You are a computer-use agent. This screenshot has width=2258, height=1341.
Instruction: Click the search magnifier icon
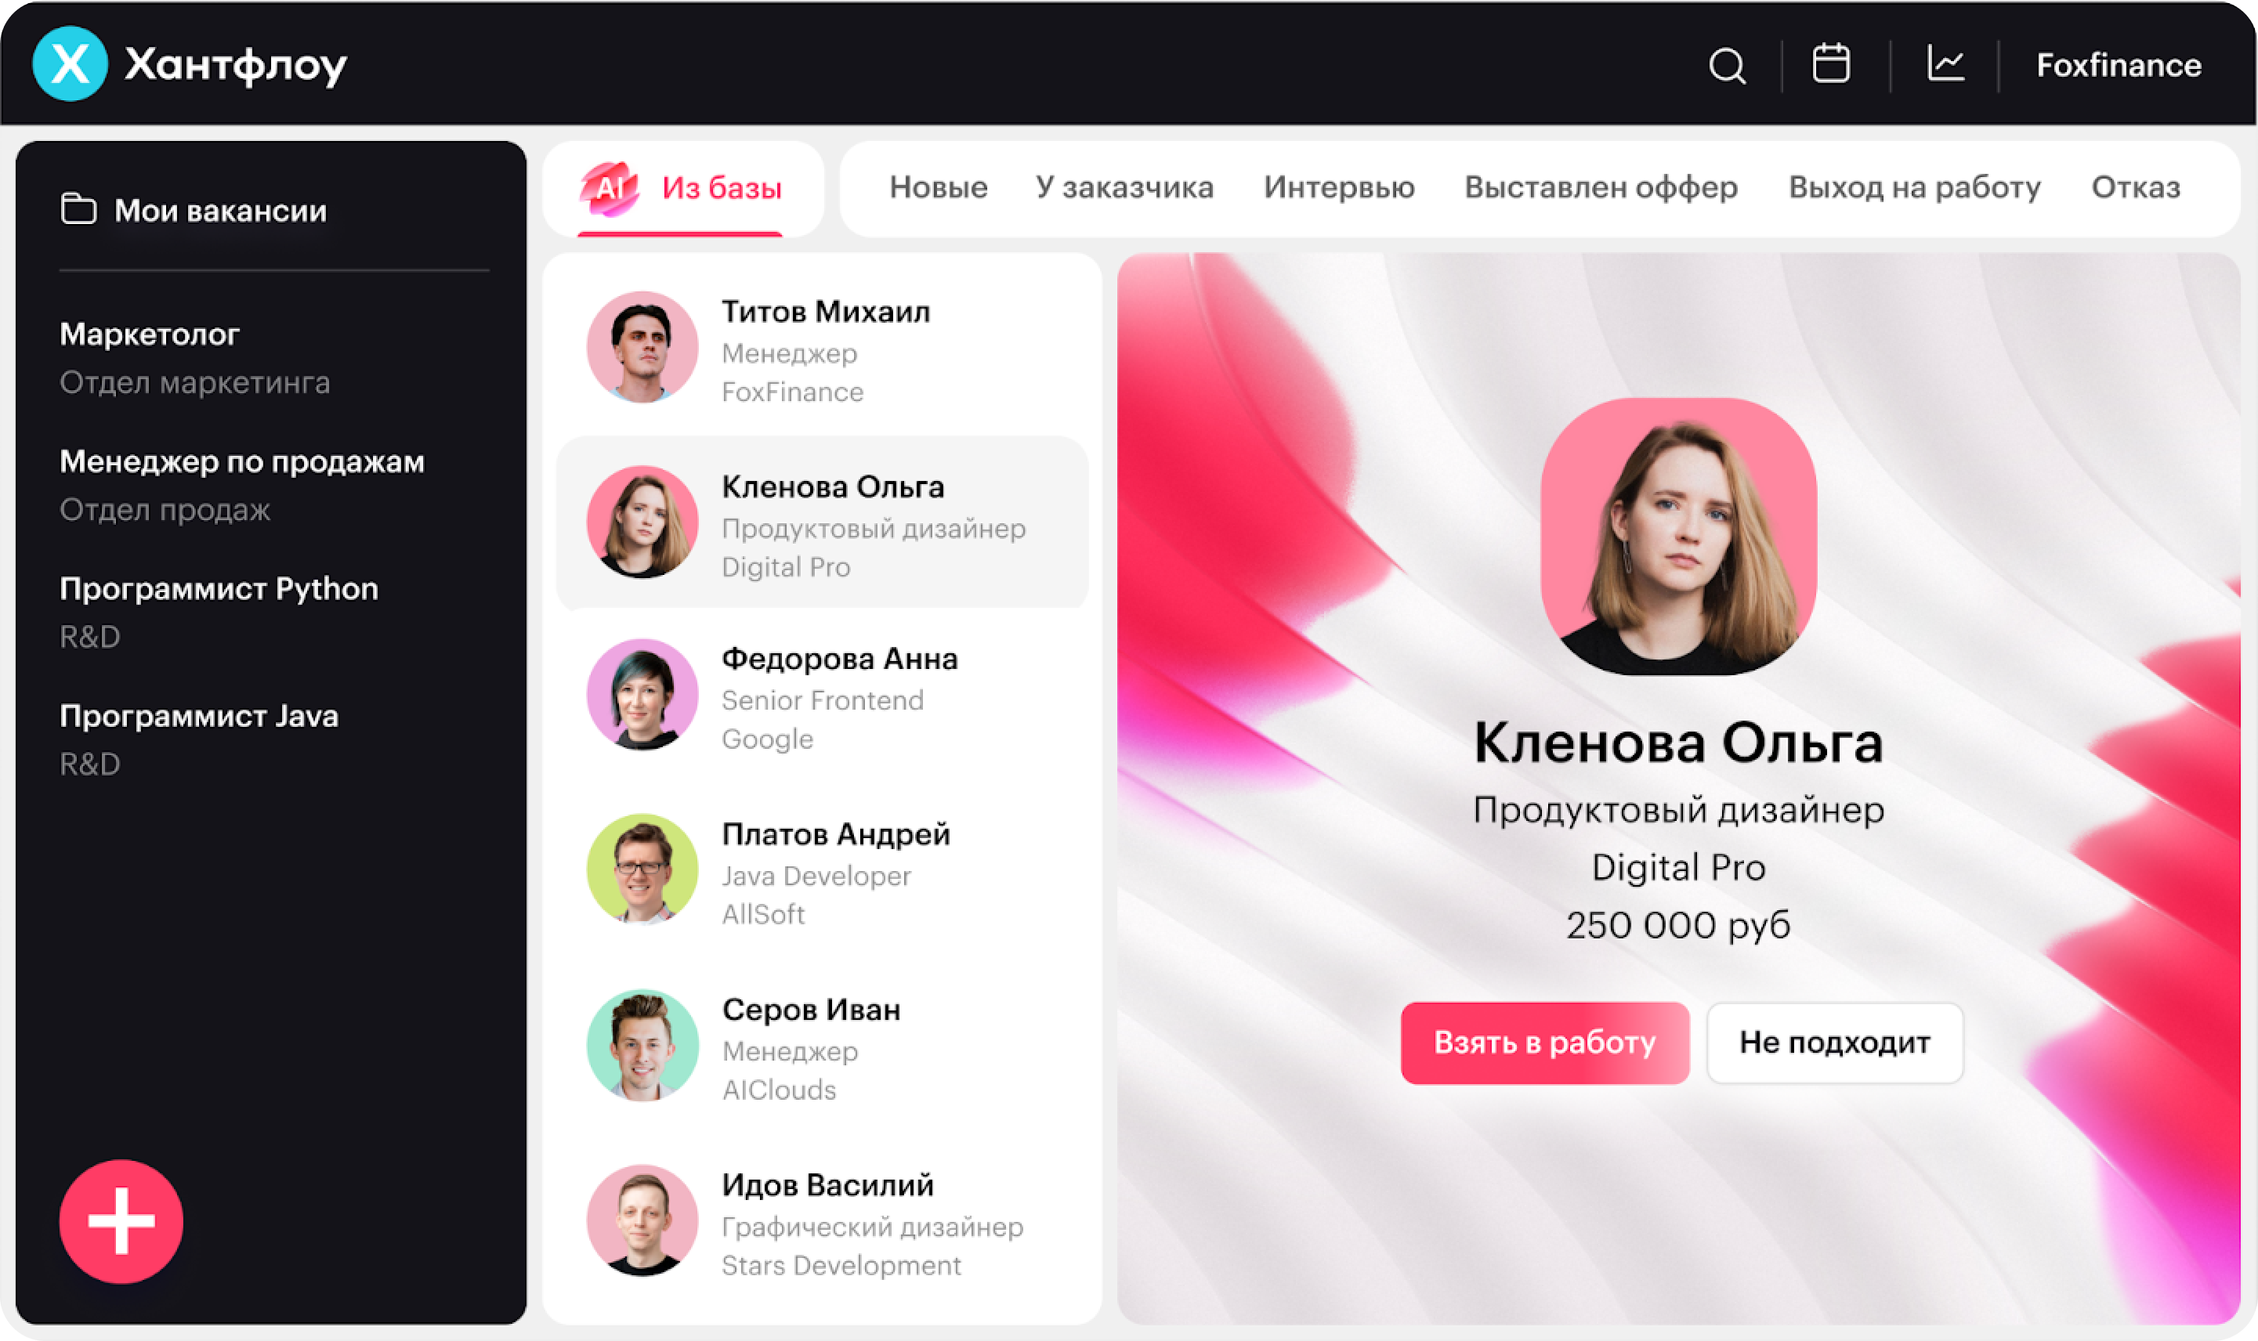pyautogui.click(x=1727, y=65)
